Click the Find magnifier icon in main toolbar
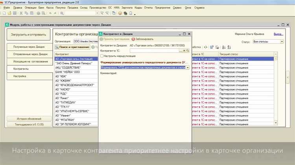 pyautogui.click(x=62, y=13)
